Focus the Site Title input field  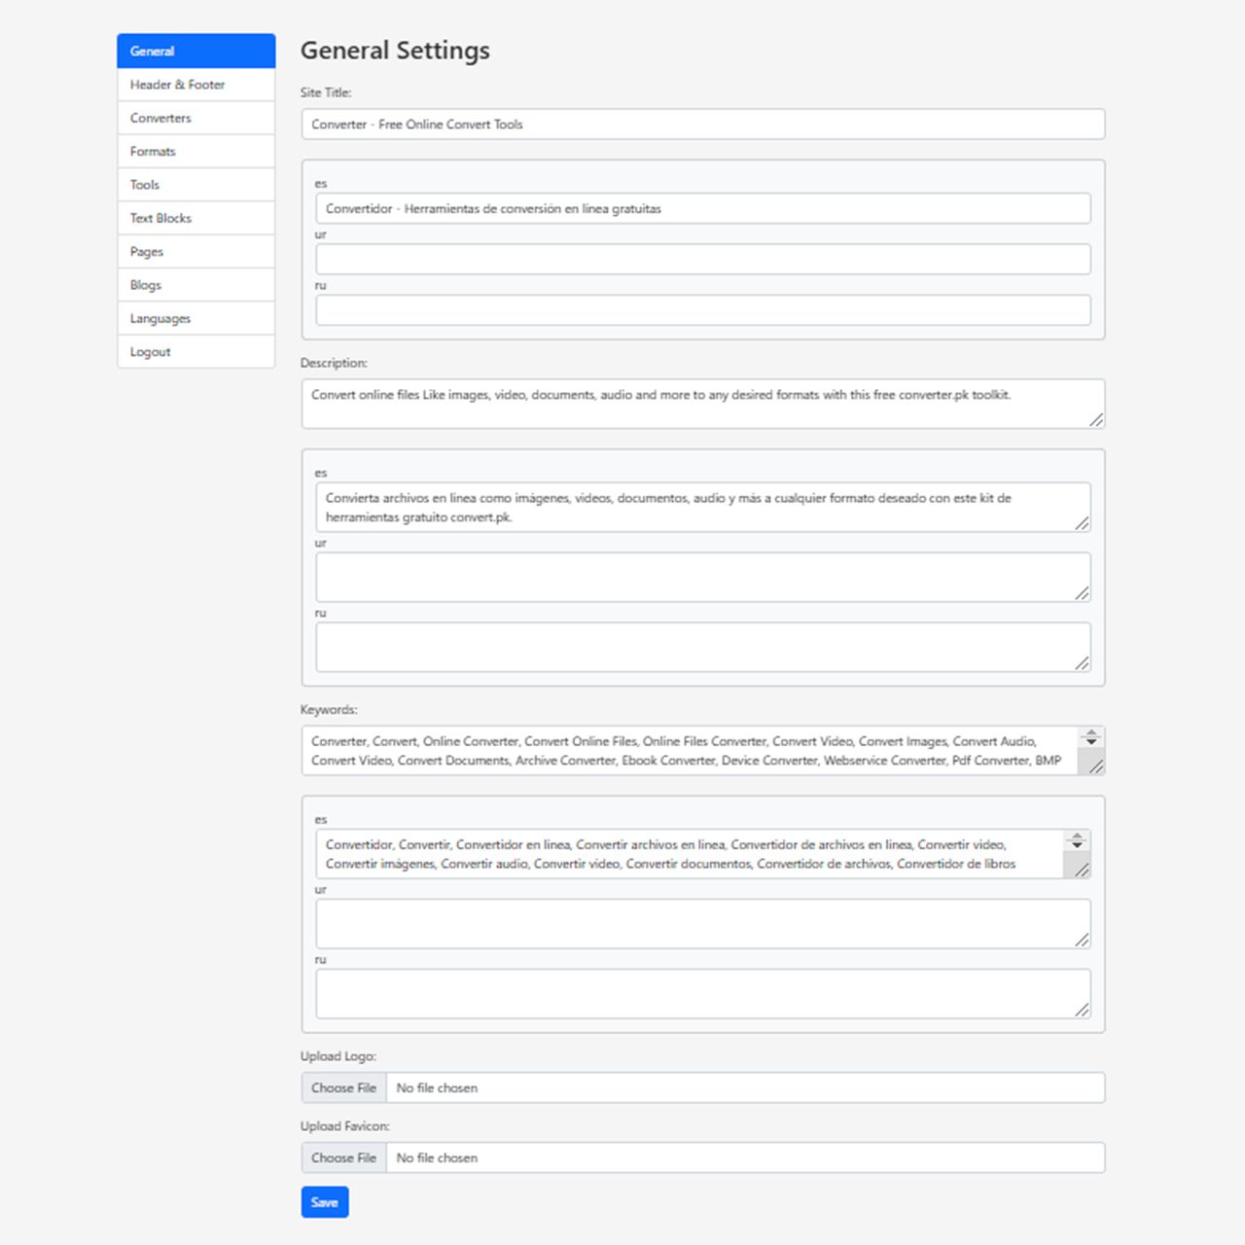[703, 124]
